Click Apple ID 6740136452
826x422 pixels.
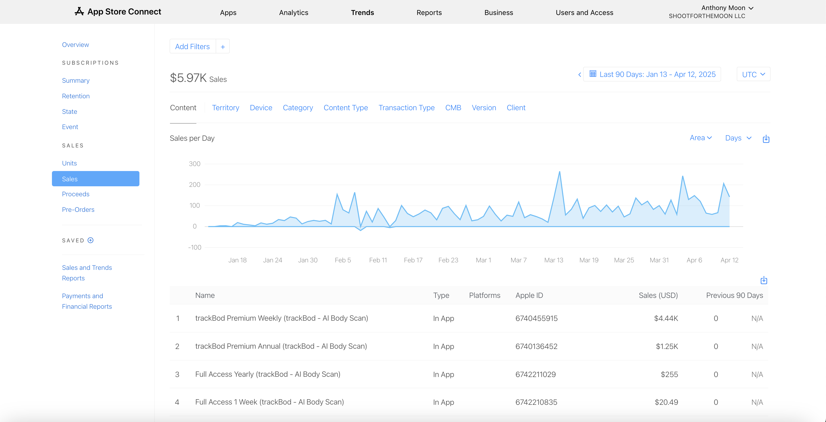point(536,346)
